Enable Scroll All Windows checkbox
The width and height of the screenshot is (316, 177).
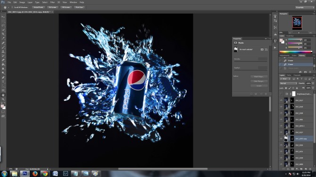click(x=12, y=7)
